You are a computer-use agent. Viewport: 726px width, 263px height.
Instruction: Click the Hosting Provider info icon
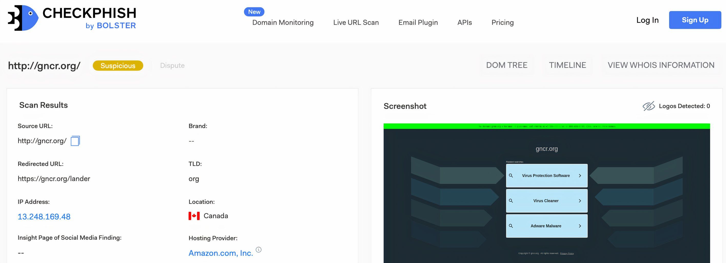click(258, 249)
